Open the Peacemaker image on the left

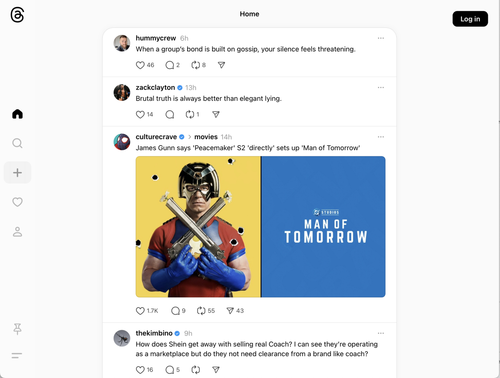pyautogui.click(x=198, y=227)
